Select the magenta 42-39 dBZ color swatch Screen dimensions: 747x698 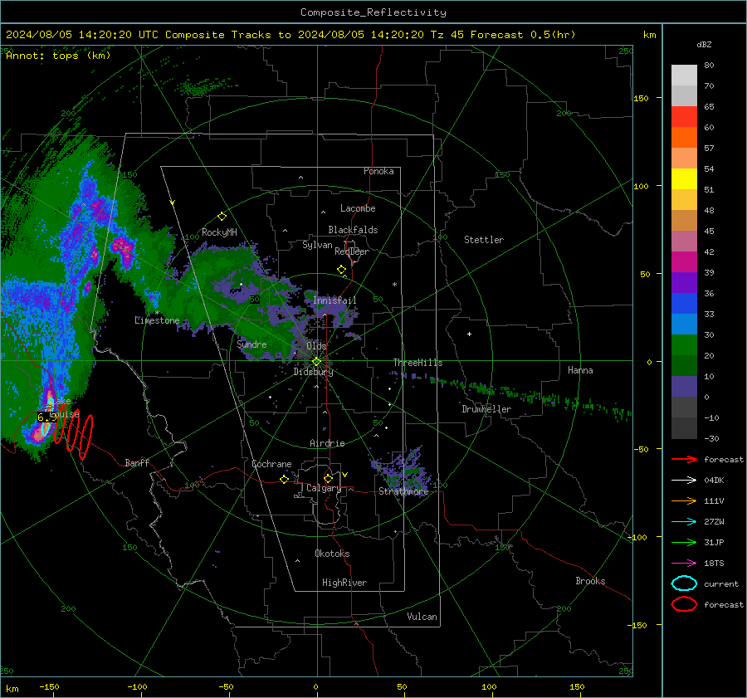pyautogui.click(x=684, y=262)
